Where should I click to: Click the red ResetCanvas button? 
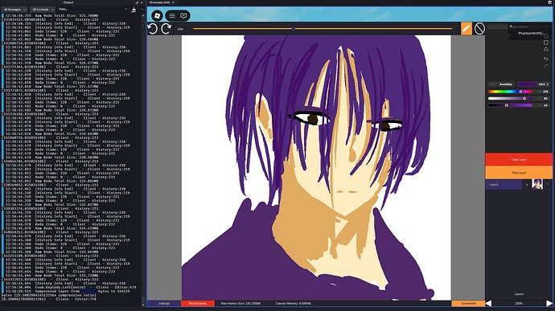198,304
